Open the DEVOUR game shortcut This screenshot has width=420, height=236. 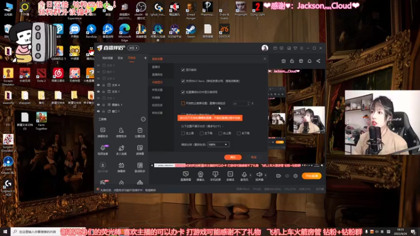[x=224, y=31]
